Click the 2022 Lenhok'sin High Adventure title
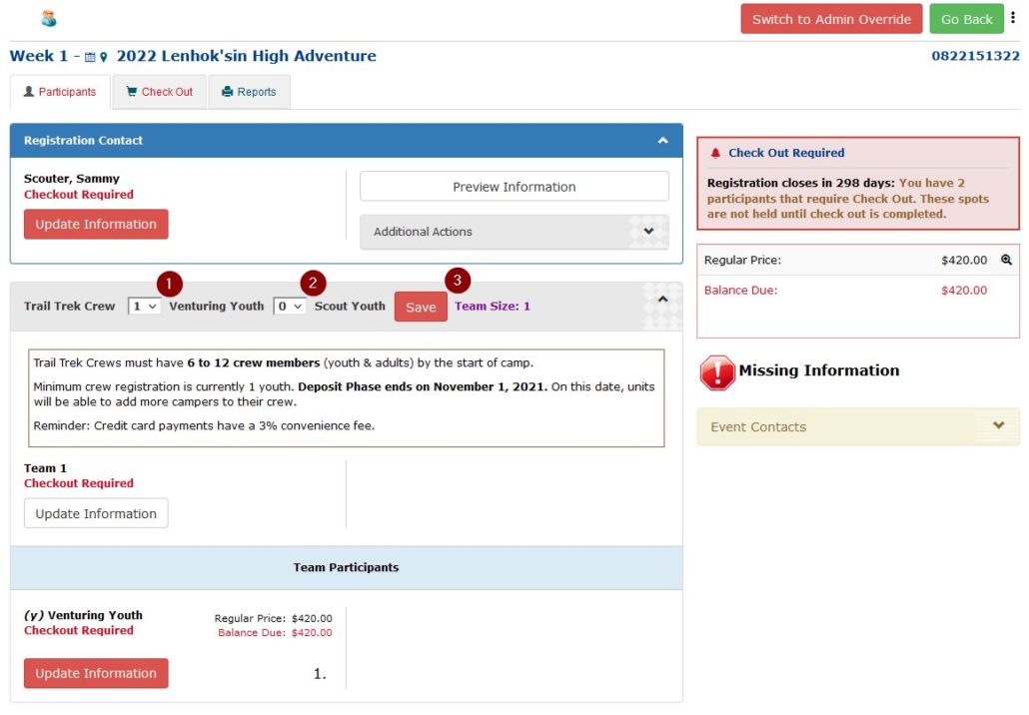Image resolution: width=1029 pixels, height=715 pixels. (x=246, y=56)
